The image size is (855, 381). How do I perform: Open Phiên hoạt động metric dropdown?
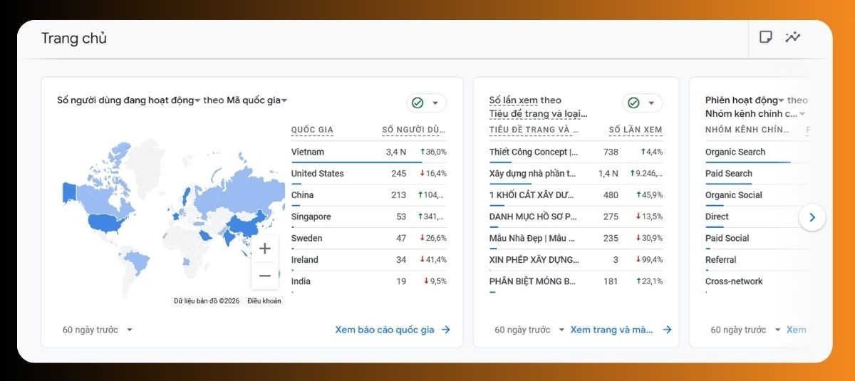pyautogui.click(x=781, y=100)
